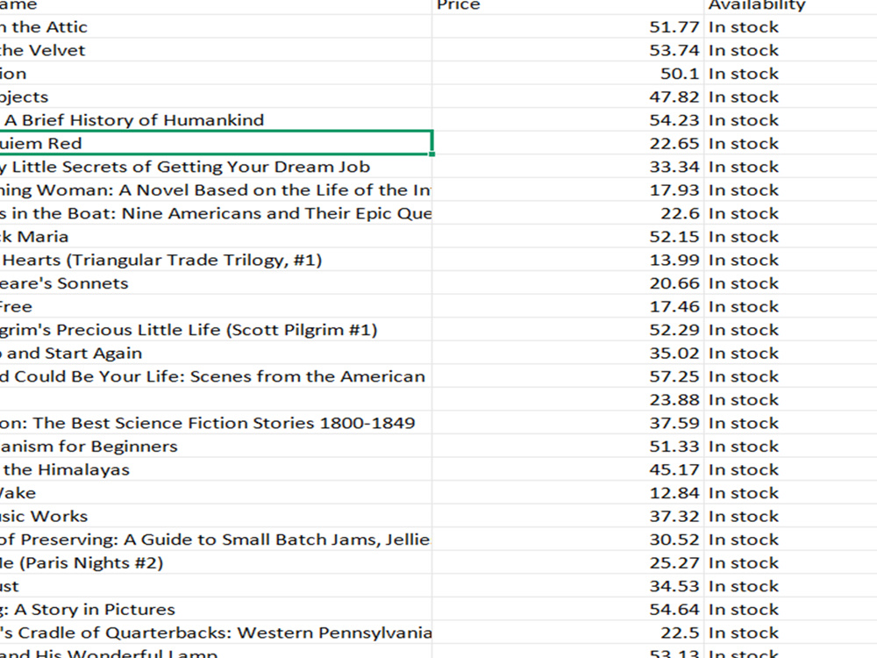Select 'Could Be Your Life: Scenes' cell
This screenshot has height=658, width=877.
pos(216,376)
